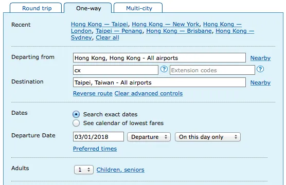The width and height of the screenshot is (286, 185).
Task: Select See calendar of lowest fares option
Action: point(76,123)
